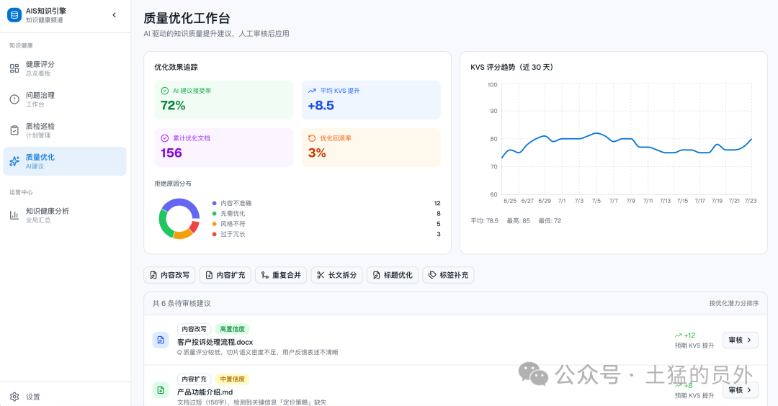Image resolution: width=778 pixels, height=406 pixels.
Task: Click the 最高: 85 chart statistic
Action: point(518,221)
